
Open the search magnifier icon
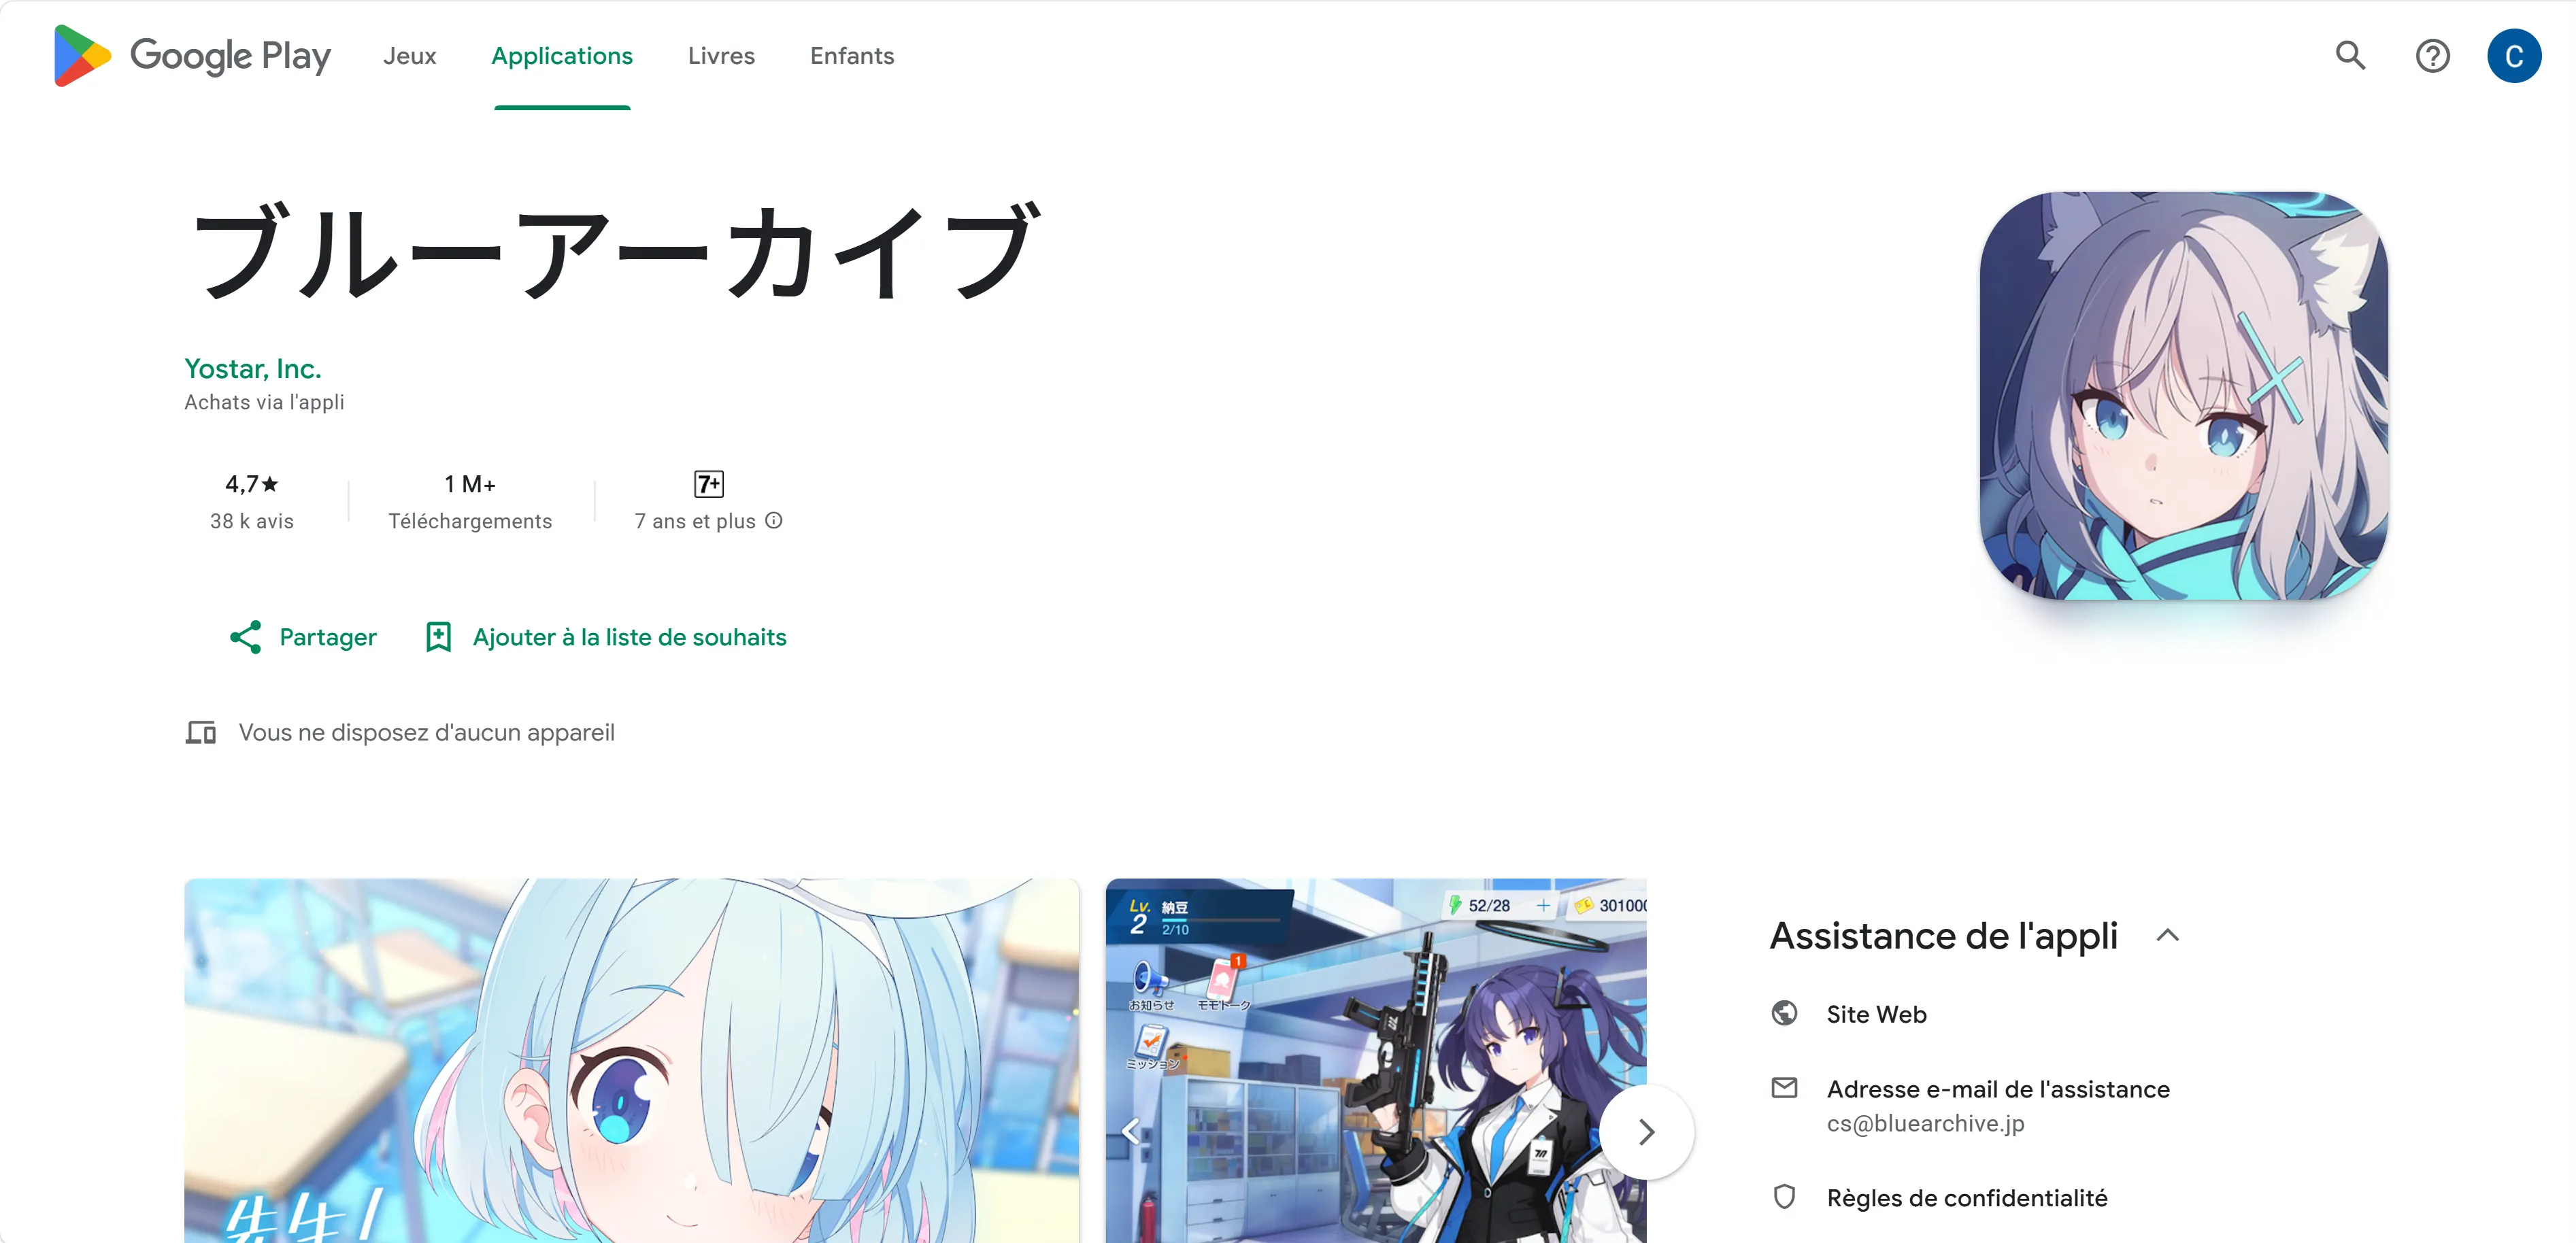click(x=2351, y=56)
